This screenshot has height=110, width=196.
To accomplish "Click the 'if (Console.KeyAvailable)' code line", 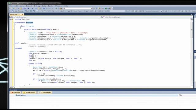I will click(x=47, y=79).
